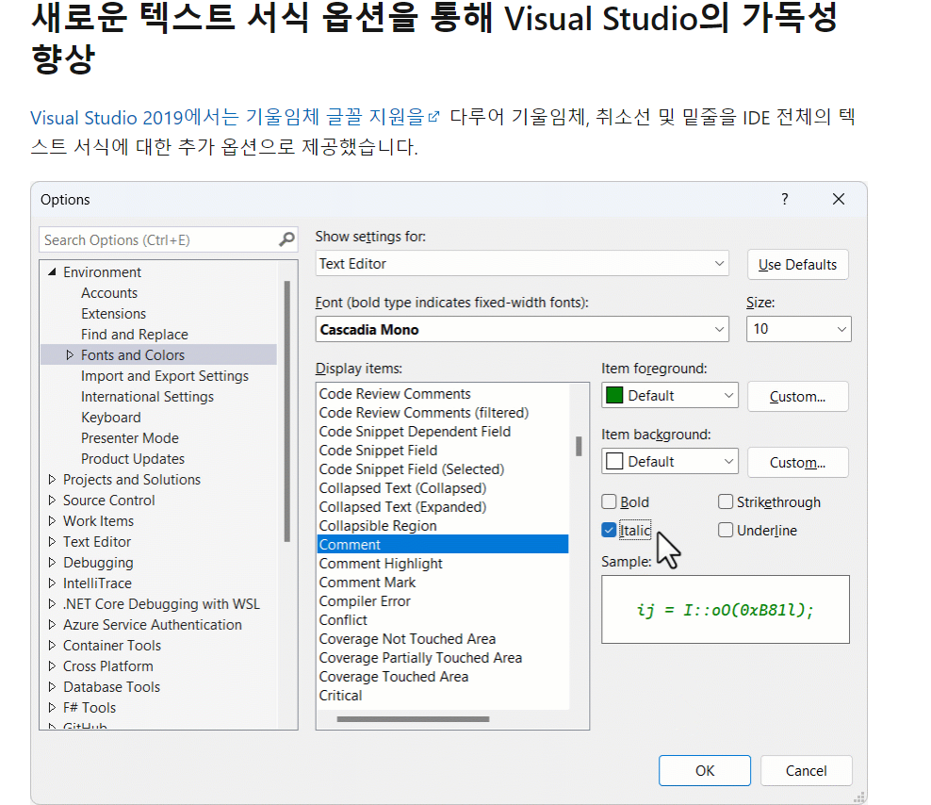
Task: Open the Visual Studio 2019 italic font link
Action: [x=227, y=117]
